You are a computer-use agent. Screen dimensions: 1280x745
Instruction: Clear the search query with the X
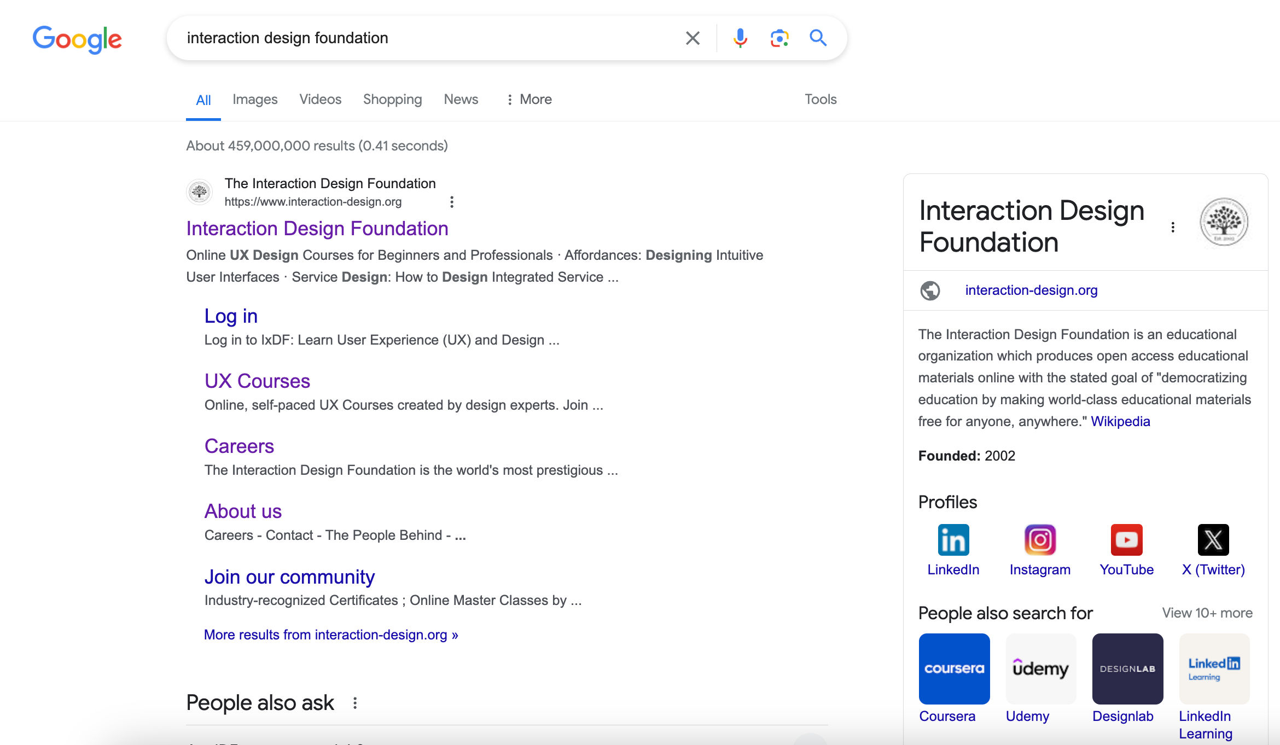point(692,38)
